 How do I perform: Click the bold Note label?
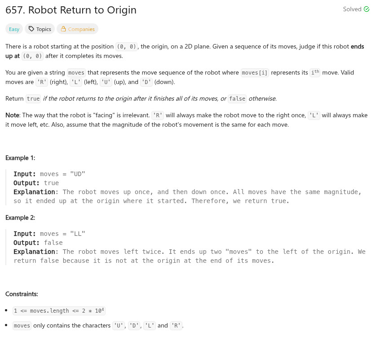click(x=12, y=115)
